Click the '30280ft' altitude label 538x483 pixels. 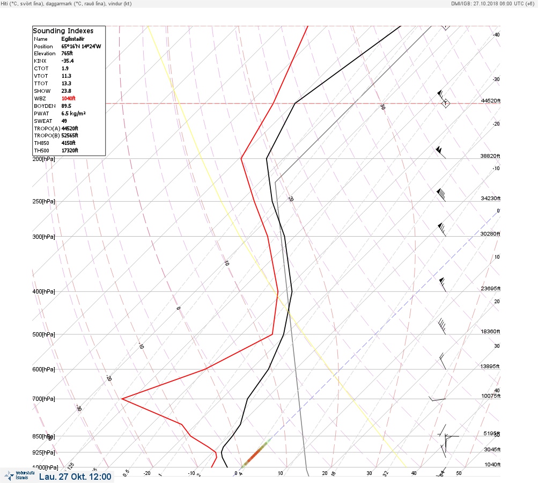pos(490,234)
